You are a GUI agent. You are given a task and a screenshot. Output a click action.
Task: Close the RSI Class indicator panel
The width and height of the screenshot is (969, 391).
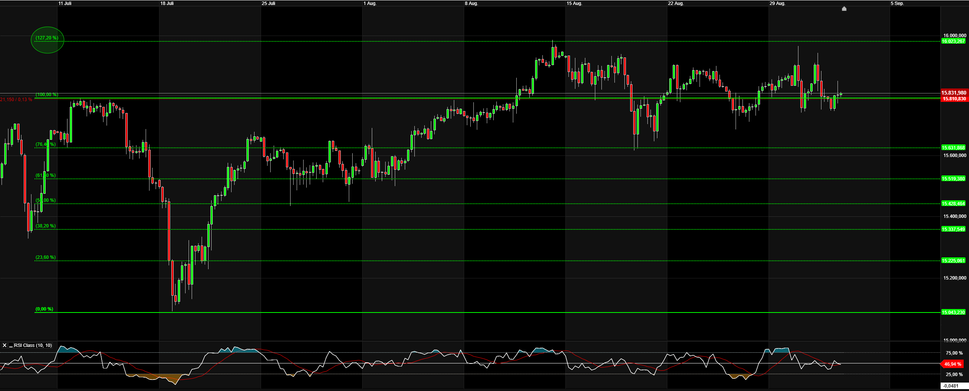[5, 345]
